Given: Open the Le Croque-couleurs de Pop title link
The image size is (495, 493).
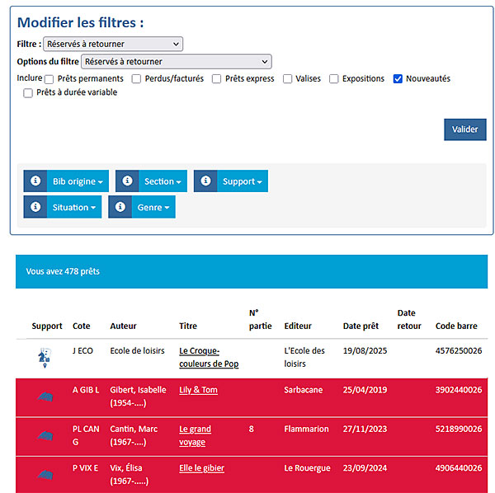Looking at the screenshot, I should point(208,357).
